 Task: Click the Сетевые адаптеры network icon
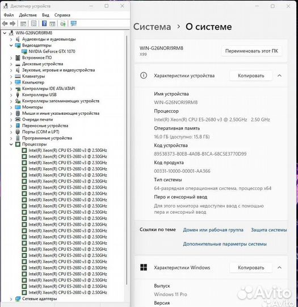18,299
